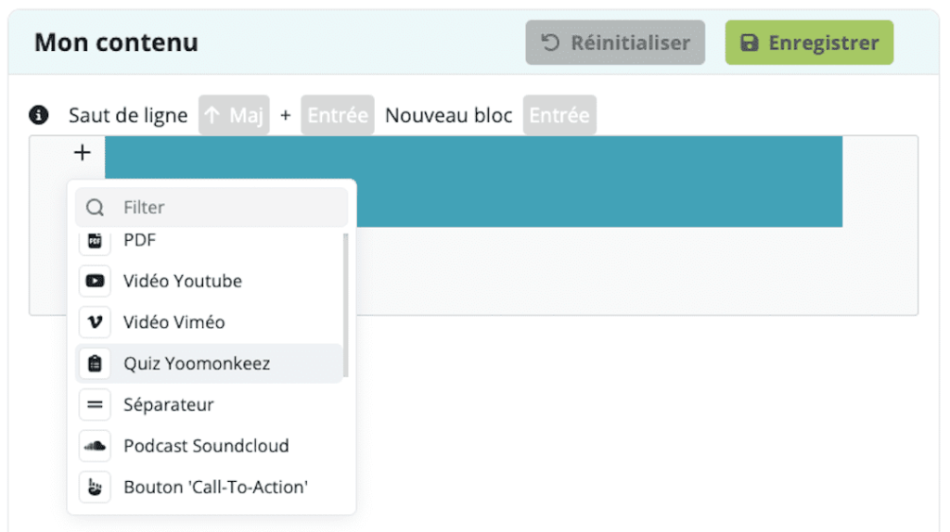Click the Youtube play icon
The height and width of the screenshot is (532, 950).
[x=96, y=281]
